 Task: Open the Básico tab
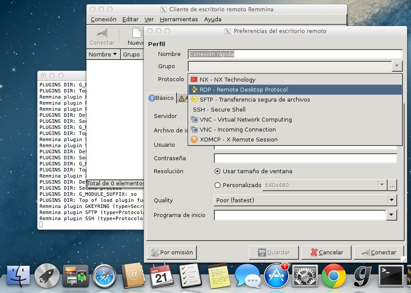point(162,98)
